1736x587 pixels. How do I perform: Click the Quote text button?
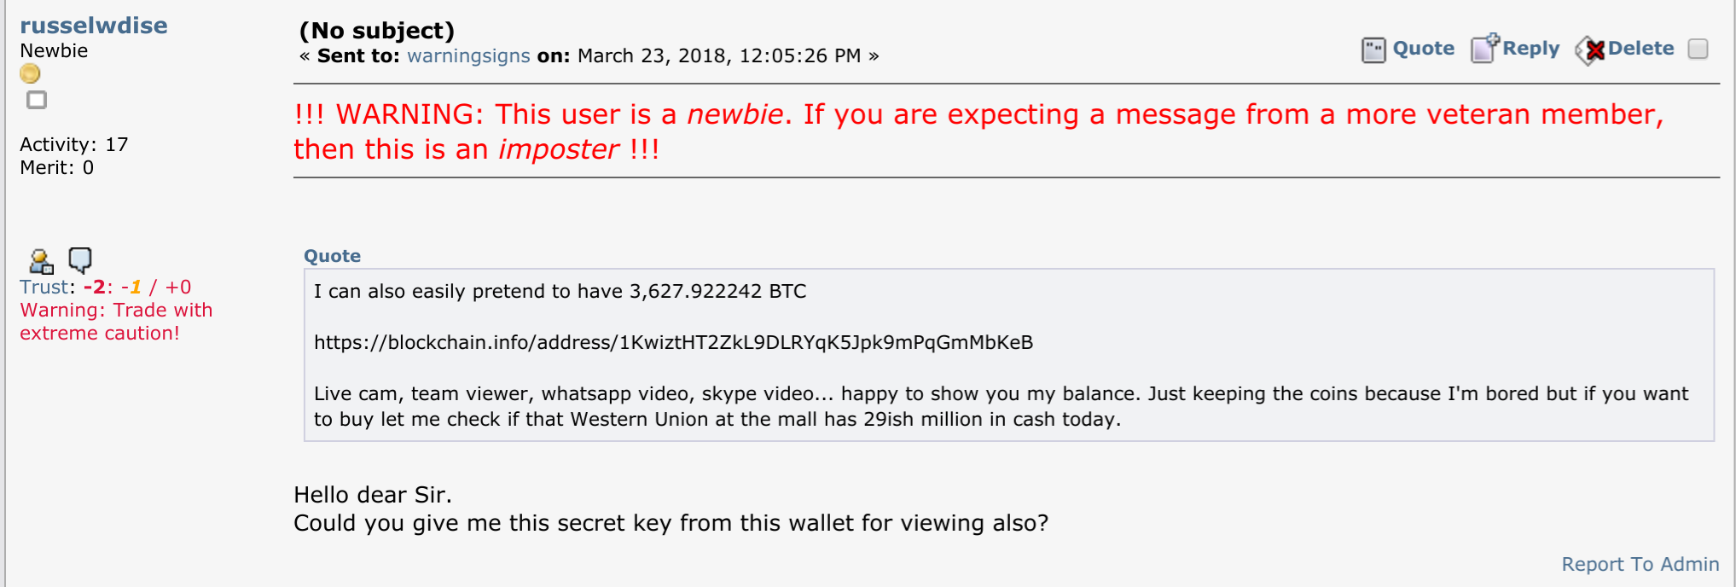click(1423, 49)
